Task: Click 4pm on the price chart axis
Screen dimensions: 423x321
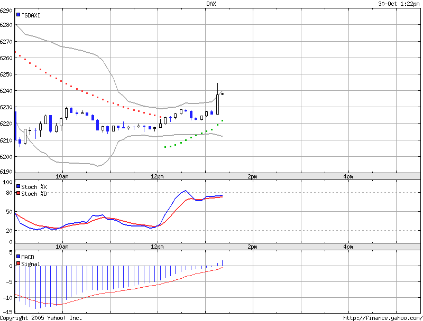Action: click(x=348, y=176)
